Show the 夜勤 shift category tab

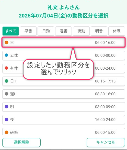coord(81,31)
